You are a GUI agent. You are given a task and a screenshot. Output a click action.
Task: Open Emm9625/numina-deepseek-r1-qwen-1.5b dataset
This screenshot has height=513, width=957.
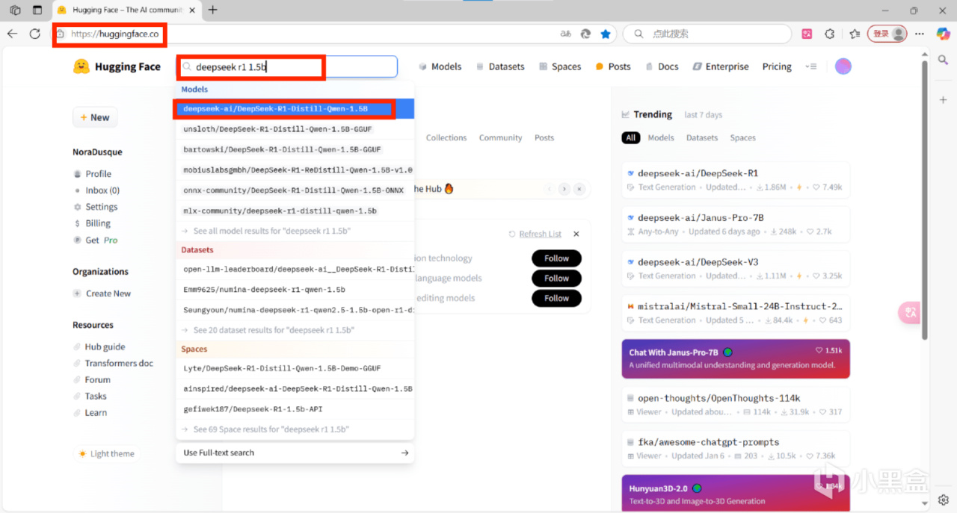(295, 289)
